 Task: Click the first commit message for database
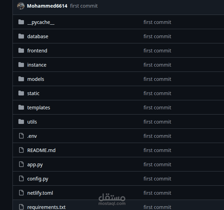pyautogui.click(x=157, y=36)
